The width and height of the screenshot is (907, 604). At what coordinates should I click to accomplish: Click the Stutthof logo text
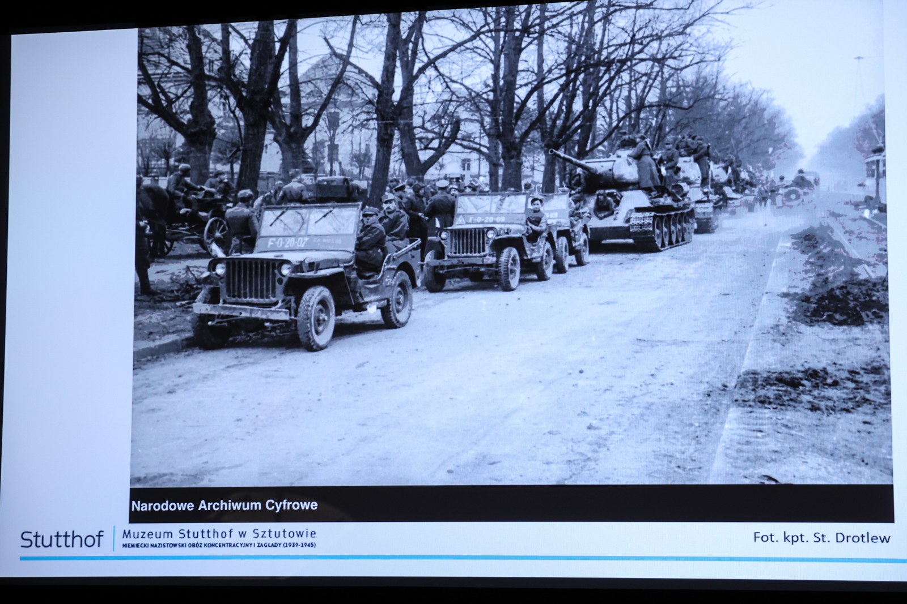click(62, 539)
